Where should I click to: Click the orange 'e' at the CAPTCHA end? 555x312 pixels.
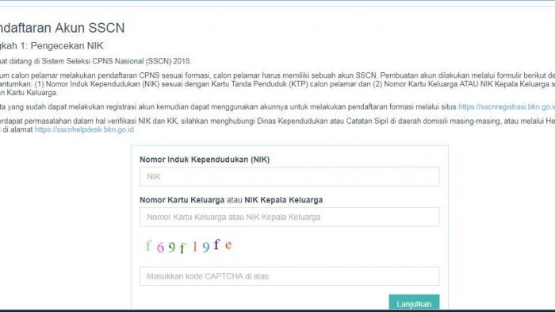tap(228, 245)
